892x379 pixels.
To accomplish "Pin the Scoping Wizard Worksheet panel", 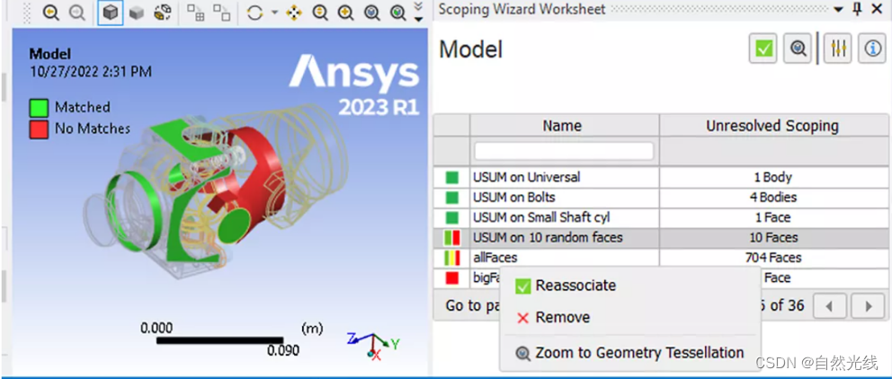I will click(x=858, y=9).
